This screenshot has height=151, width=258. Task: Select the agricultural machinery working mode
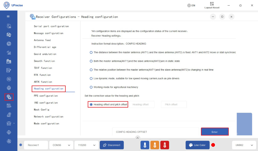(x=91, y=87)
